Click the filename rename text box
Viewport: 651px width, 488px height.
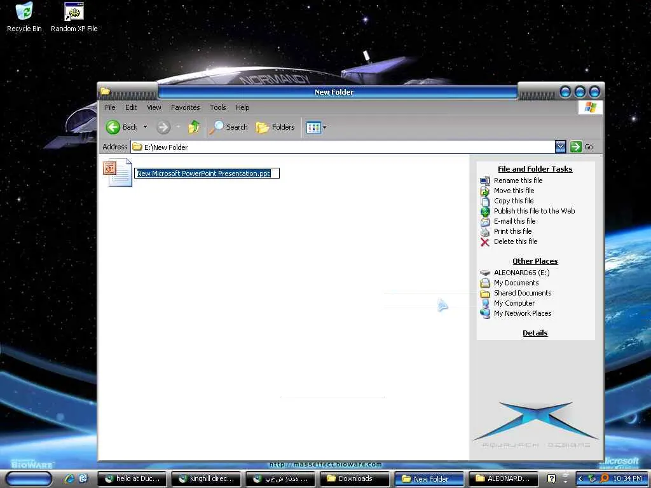[x=207, y=173]
